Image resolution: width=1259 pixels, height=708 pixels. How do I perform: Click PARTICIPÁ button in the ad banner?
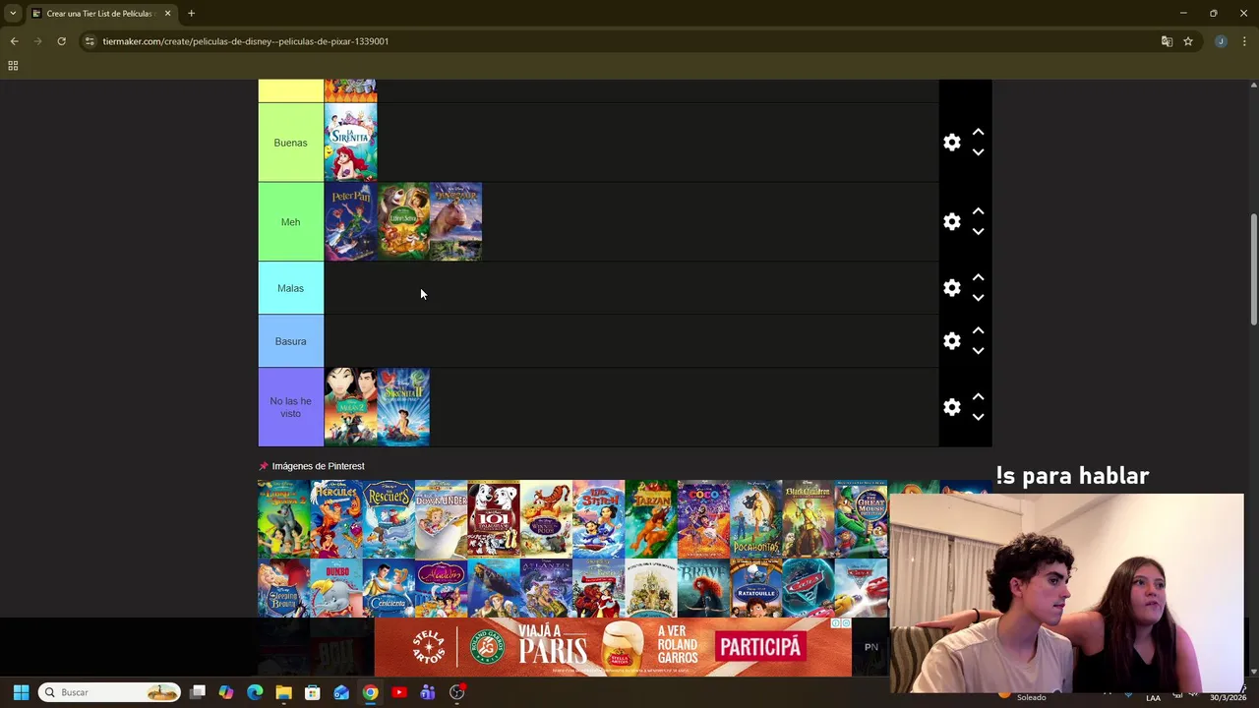pos(759,647)
